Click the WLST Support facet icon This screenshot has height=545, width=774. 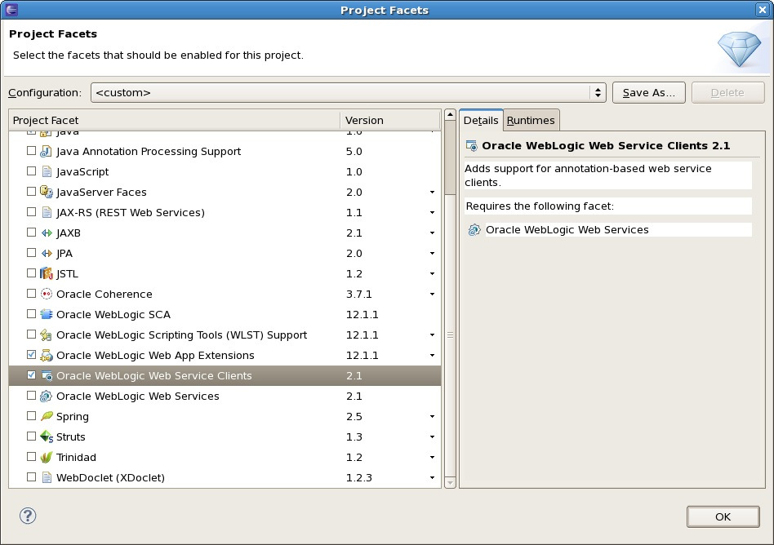click(46, 335)
